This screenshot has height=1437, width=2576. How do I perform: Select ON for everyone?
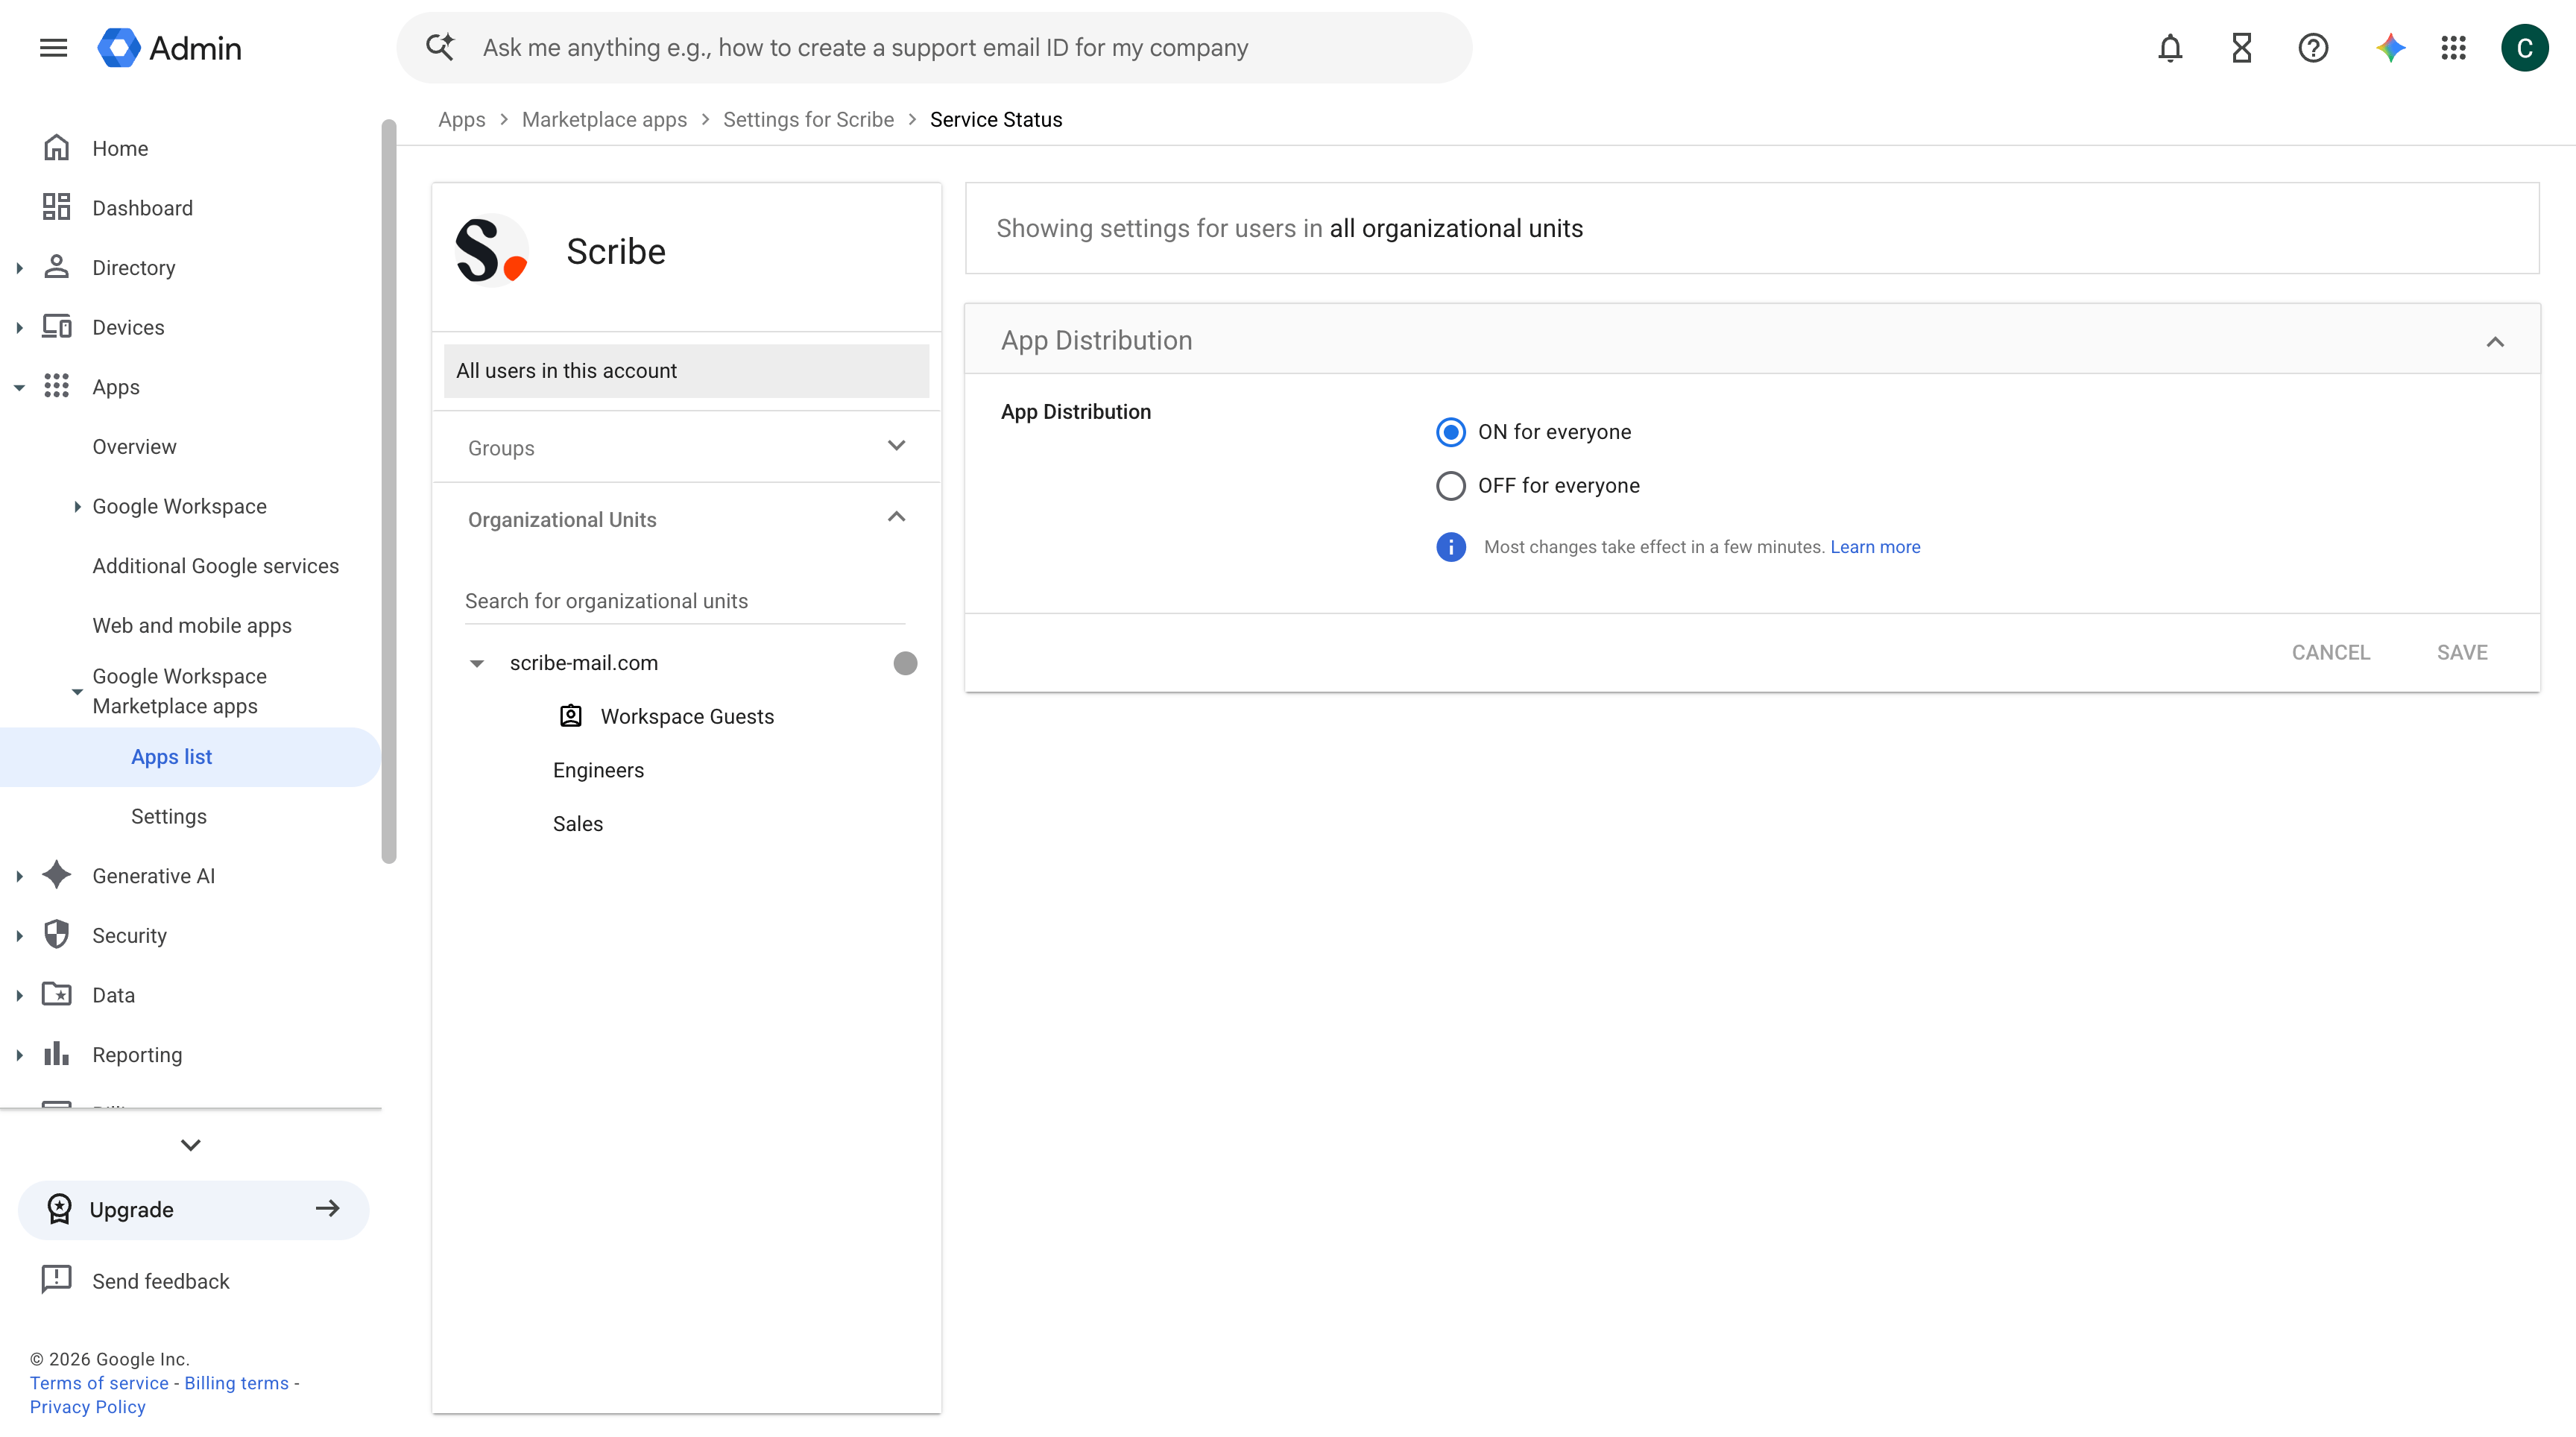coord(1450,432)
